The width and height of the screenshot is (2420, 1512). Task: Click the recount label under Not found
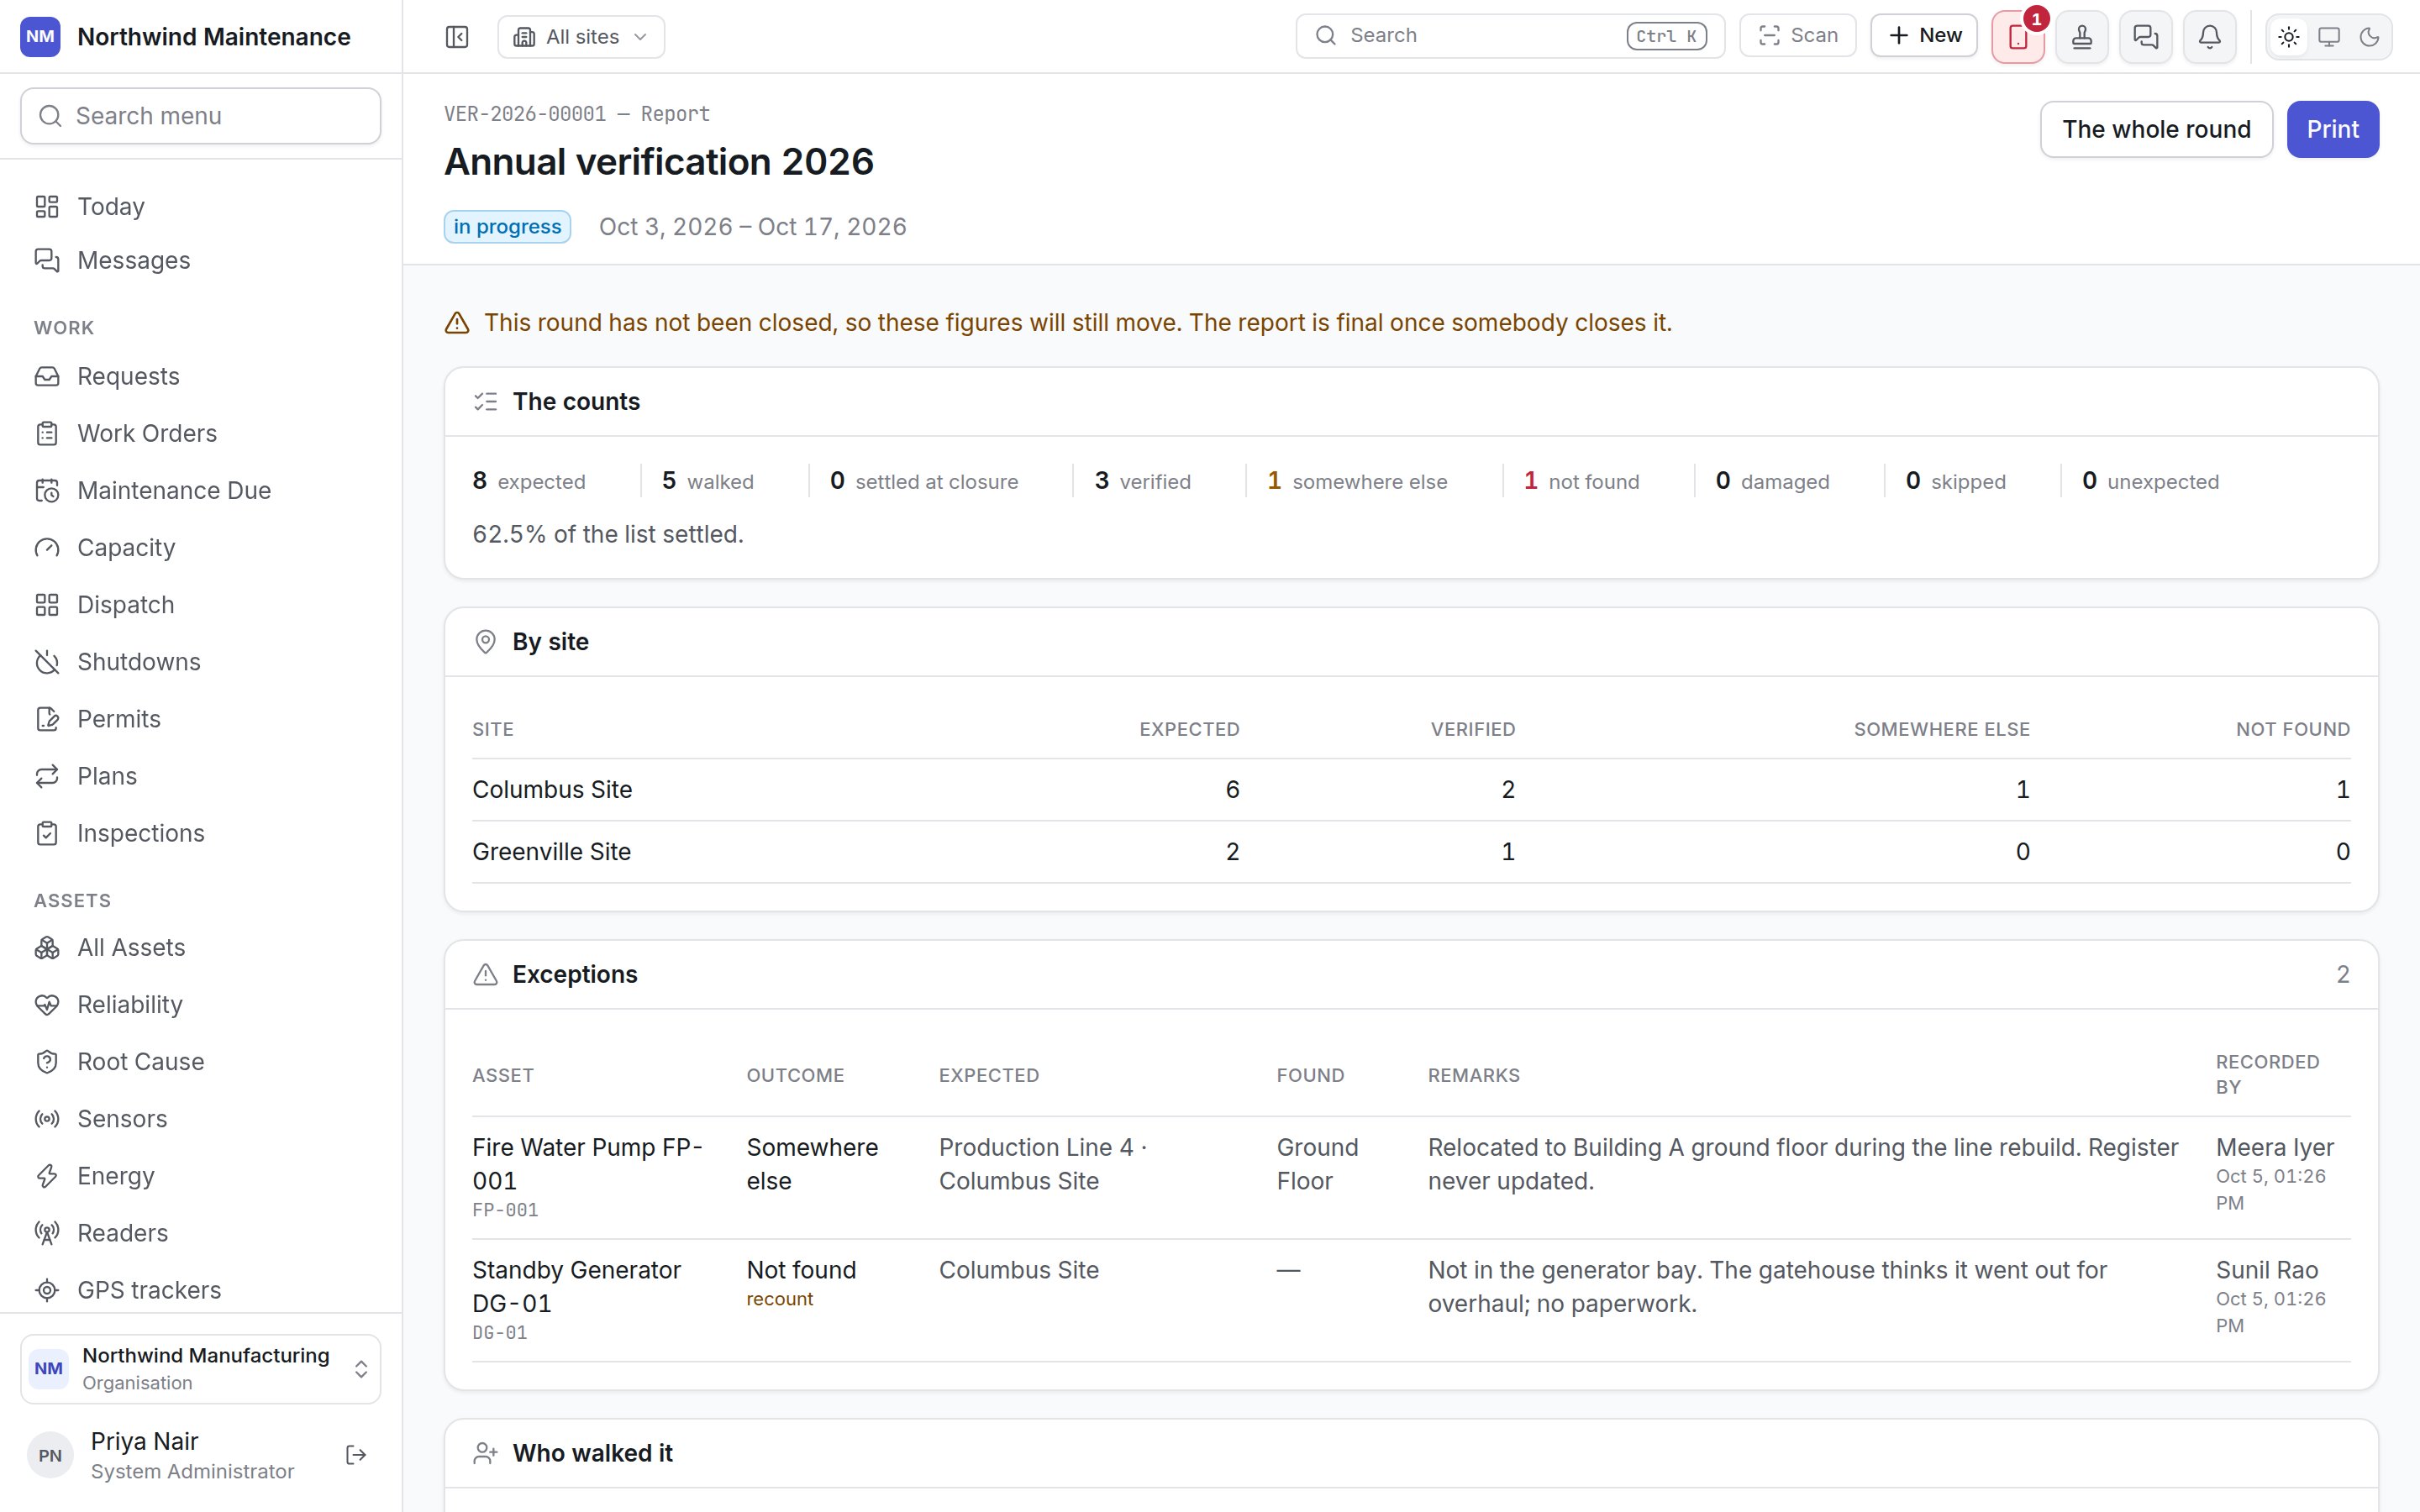tap(779, 1299)
